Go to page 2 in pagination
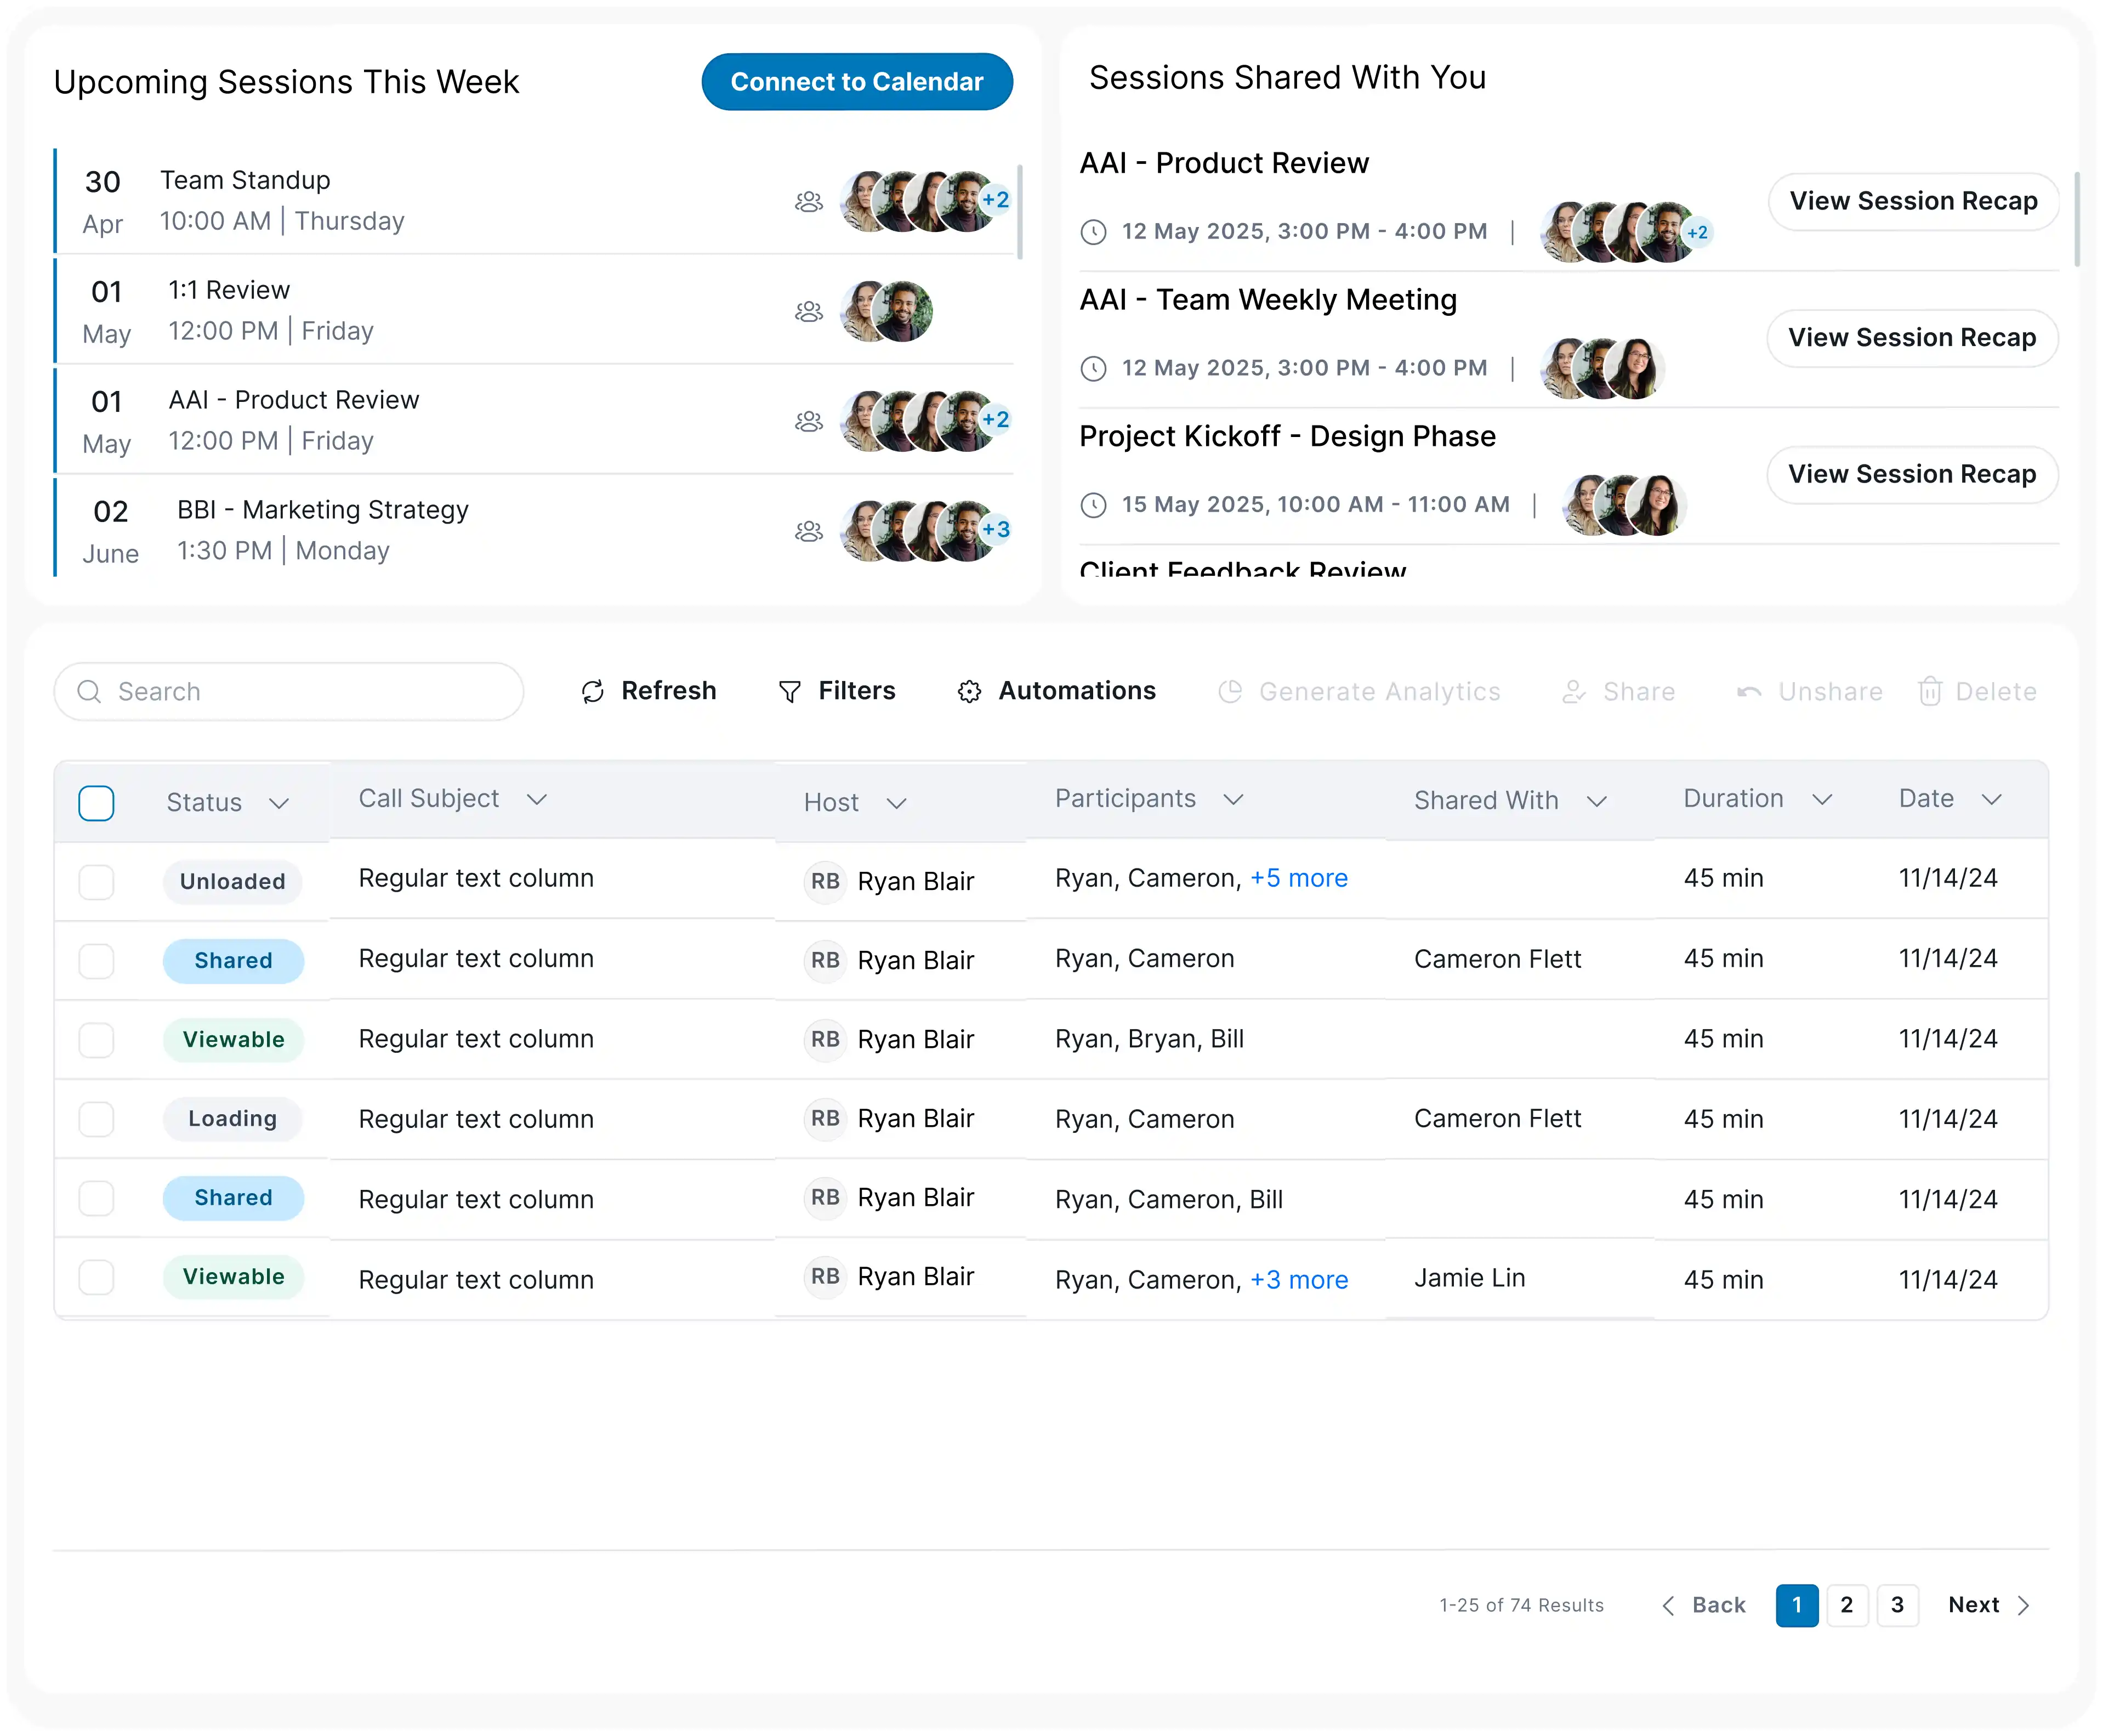This screenshot has height=1736, width=2103. 1847,1605
